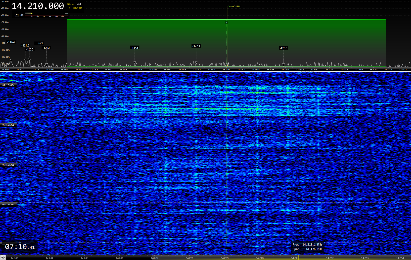This screenshot has width=411, height=260.
Task: Click the 07:10:40z waterfall timestamp
Action: [x=9, y=85]
